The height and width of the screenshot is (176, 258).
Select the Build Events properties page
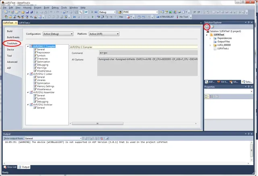13,37
